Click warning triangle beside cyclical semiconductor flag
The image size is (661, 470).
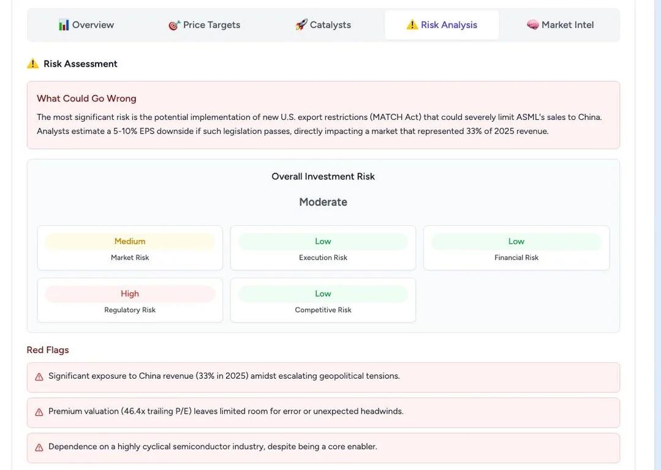tap(39, 447)
